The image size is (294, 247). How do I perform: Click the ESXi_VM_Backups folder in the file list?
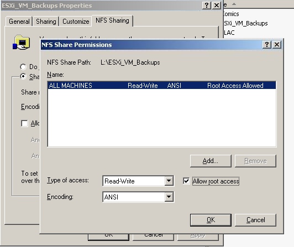pos(245,23)
